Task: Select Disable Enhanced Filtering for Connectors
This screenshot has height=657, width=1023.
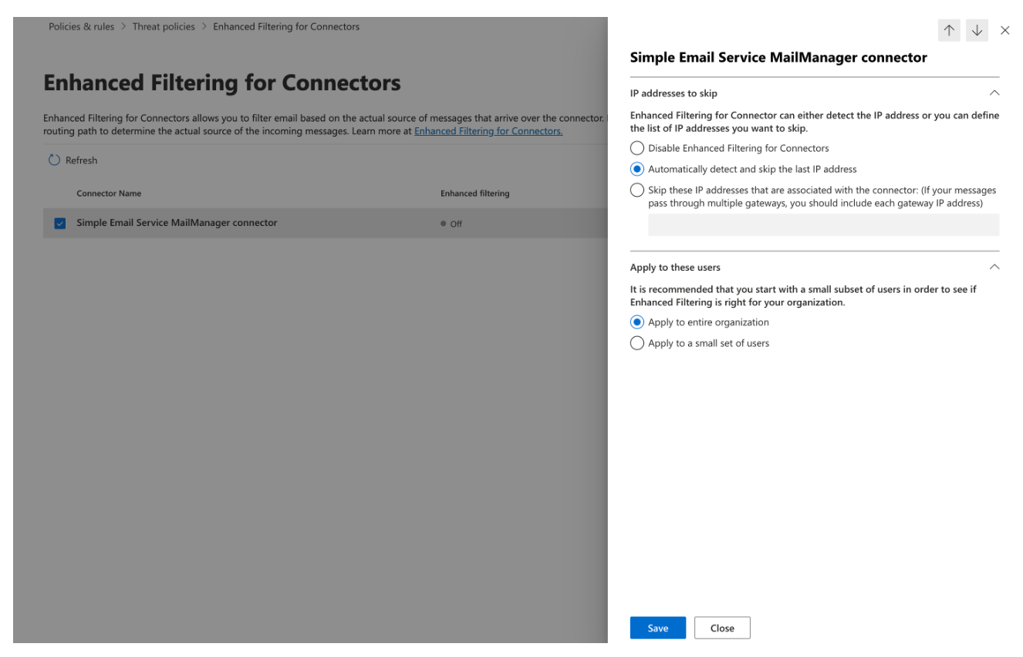Action: [x=637, y=147]
